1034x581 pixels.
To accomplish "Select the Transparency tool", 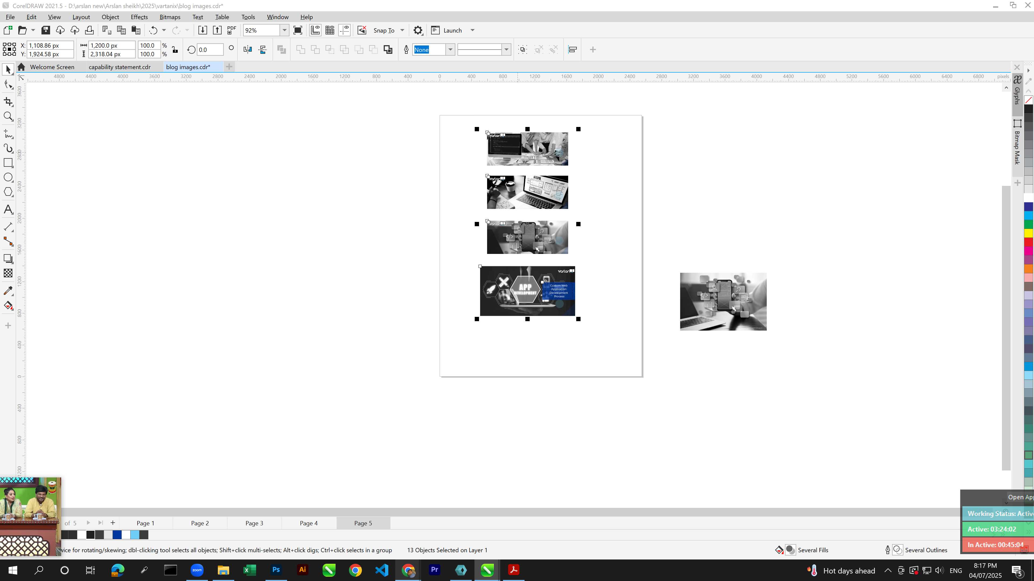I will coord(8,273).
